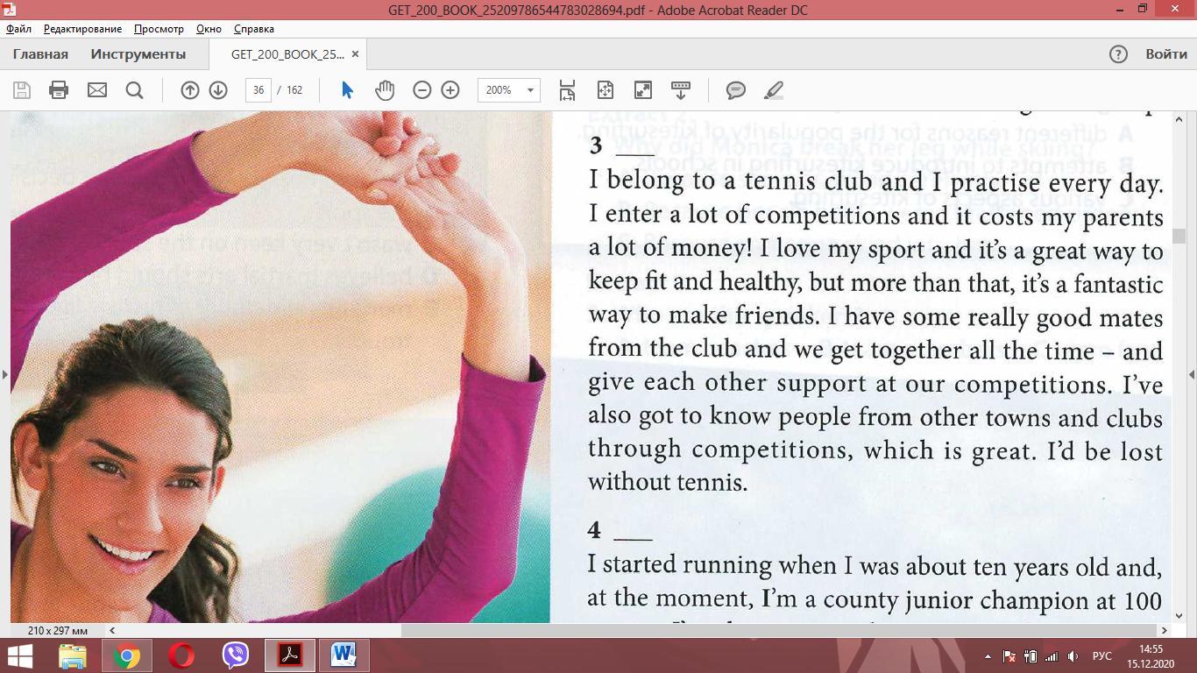
Task: Open the Редактирование menu
Action: point(82,29)
